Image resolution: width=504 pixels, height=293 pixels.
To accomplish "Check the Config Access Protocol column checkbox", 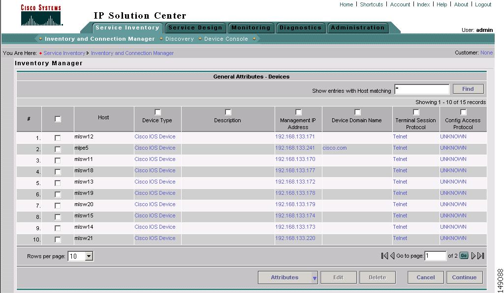I will (463, 112).
